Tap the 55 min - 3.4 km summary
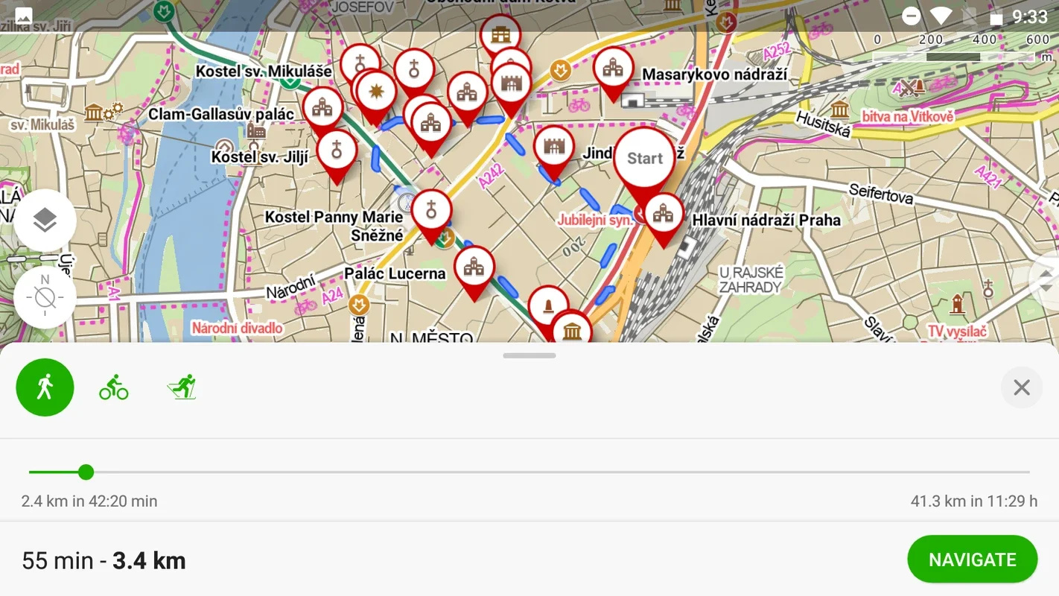 104,560
